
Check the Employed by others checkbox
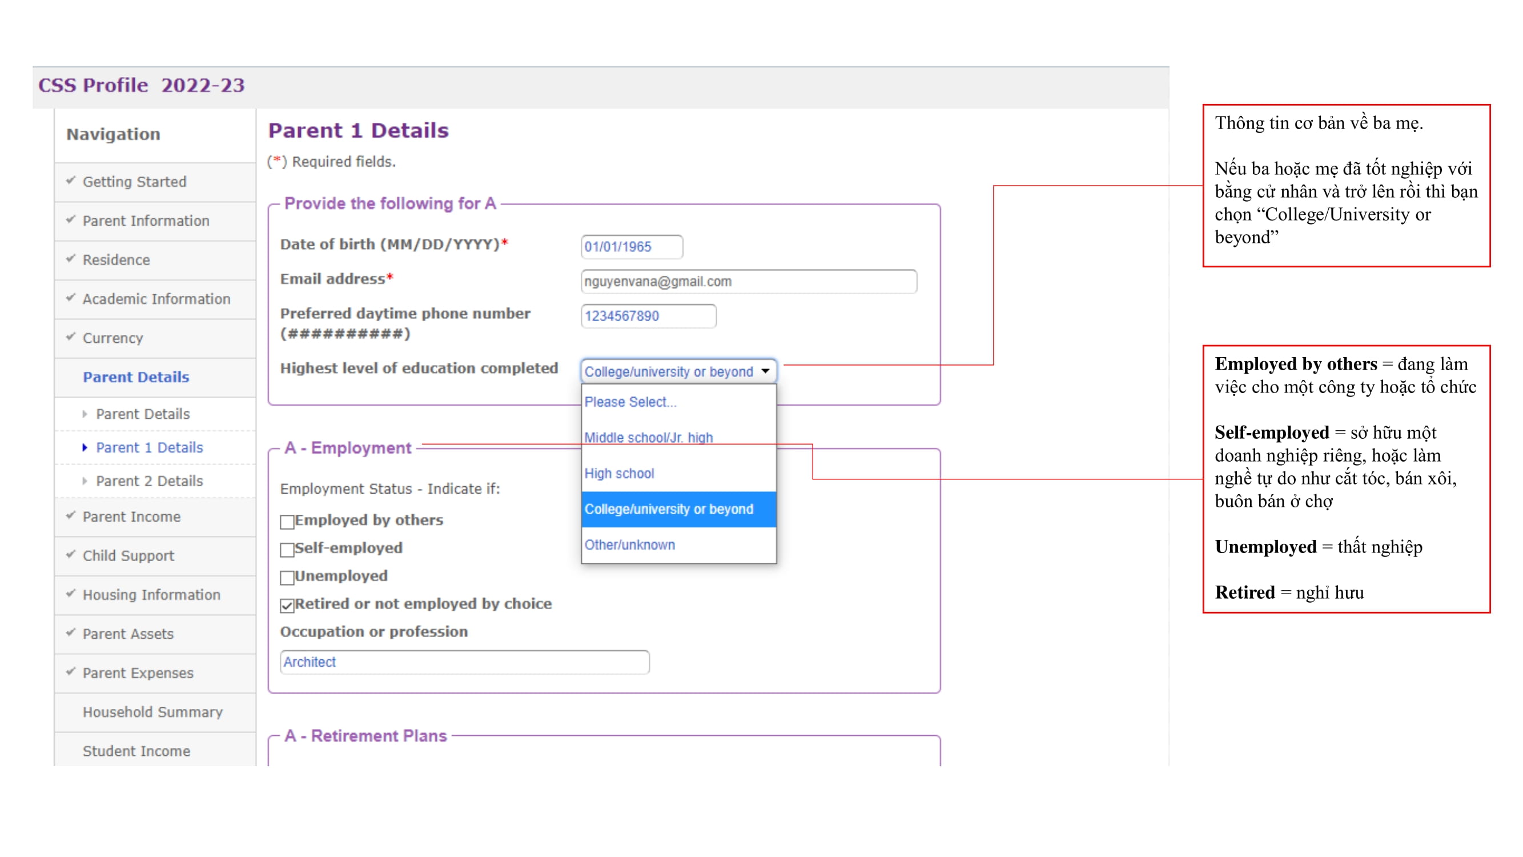tap(287, 522)
